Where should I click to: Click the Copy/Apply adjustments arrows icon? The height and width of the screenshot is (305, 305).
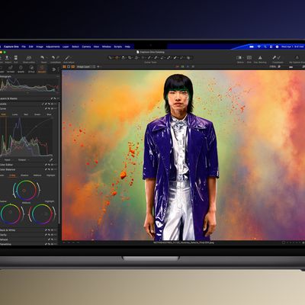point(277,58)
